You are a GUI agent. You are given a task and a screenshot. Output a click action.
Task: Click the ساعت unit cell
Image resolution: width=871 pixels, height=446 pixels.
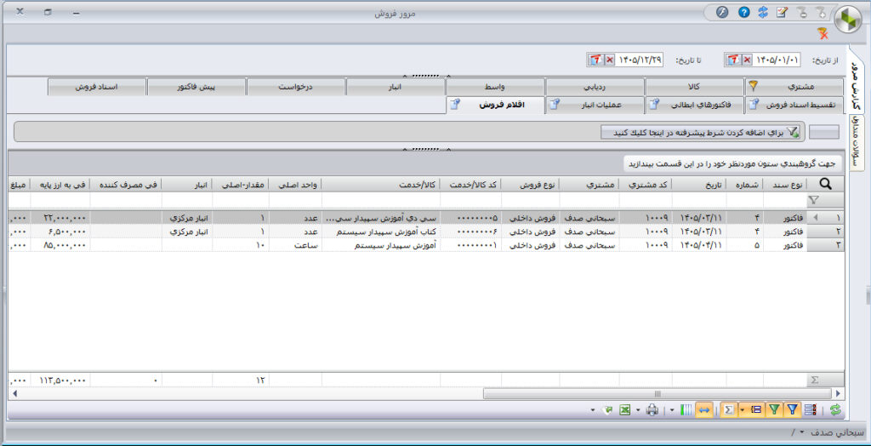click(x=295, y=245)
